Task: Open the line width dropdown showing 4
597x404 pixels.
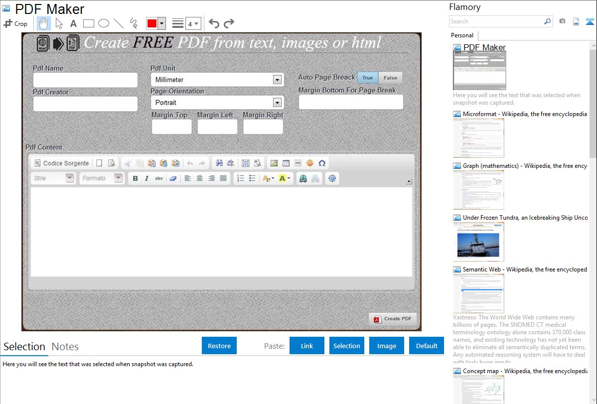Action: [x=193, y=23]
